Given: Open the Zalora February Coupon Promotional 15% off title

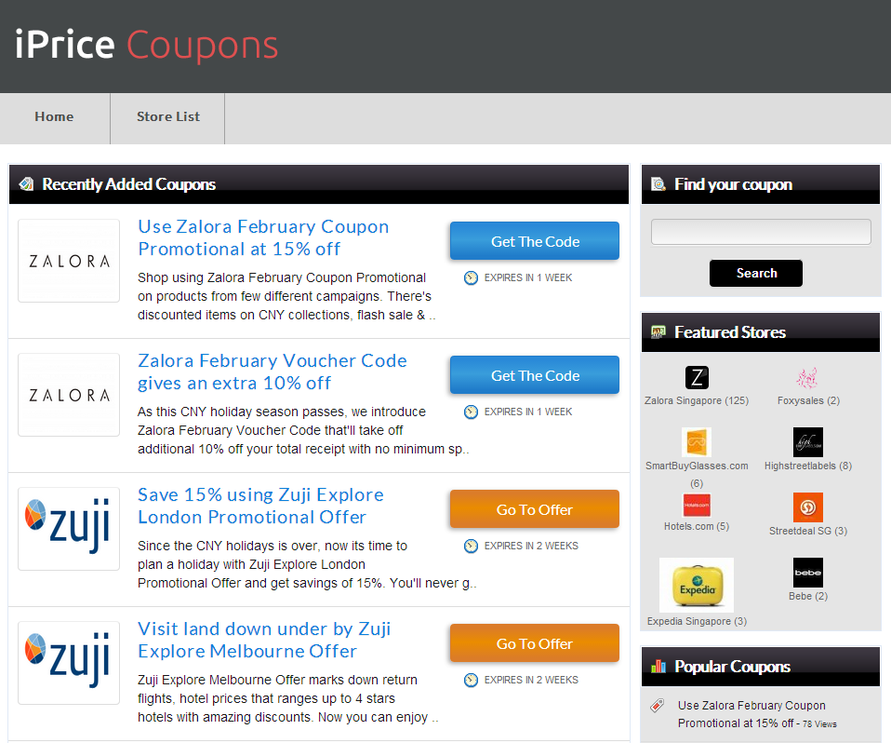Looking at the screenshot, I should click(x=263, y=237).
